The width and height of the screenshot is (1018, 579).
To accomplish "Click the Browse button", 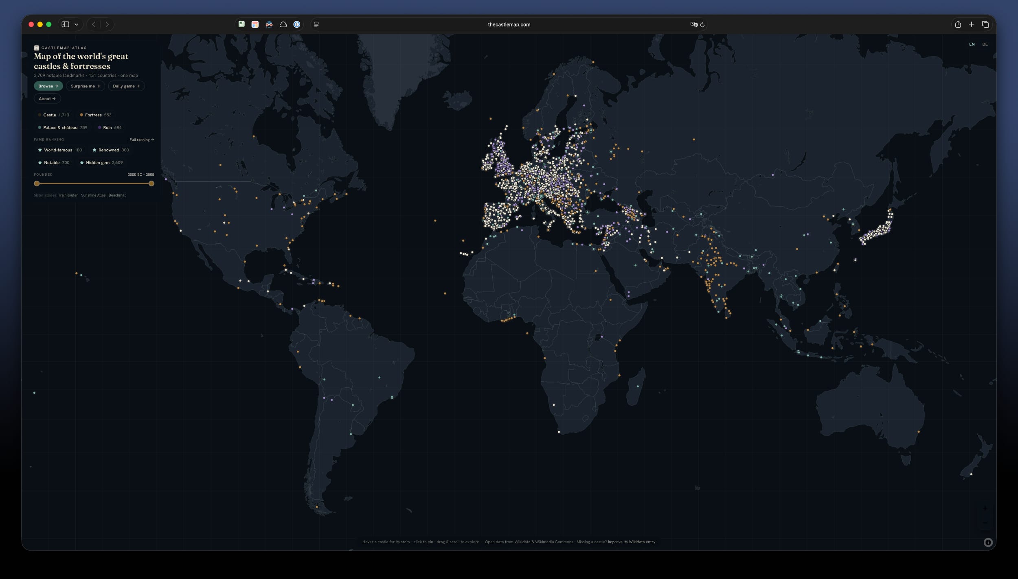I will (48, 86).
